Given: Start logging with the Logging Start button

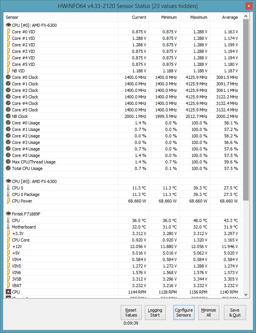Looking at the screenshot, I should (155, 312).
